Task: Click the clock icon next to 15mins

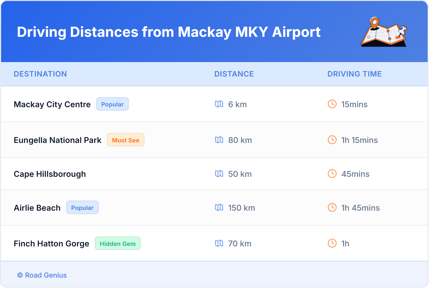Action: coord(332,105)
